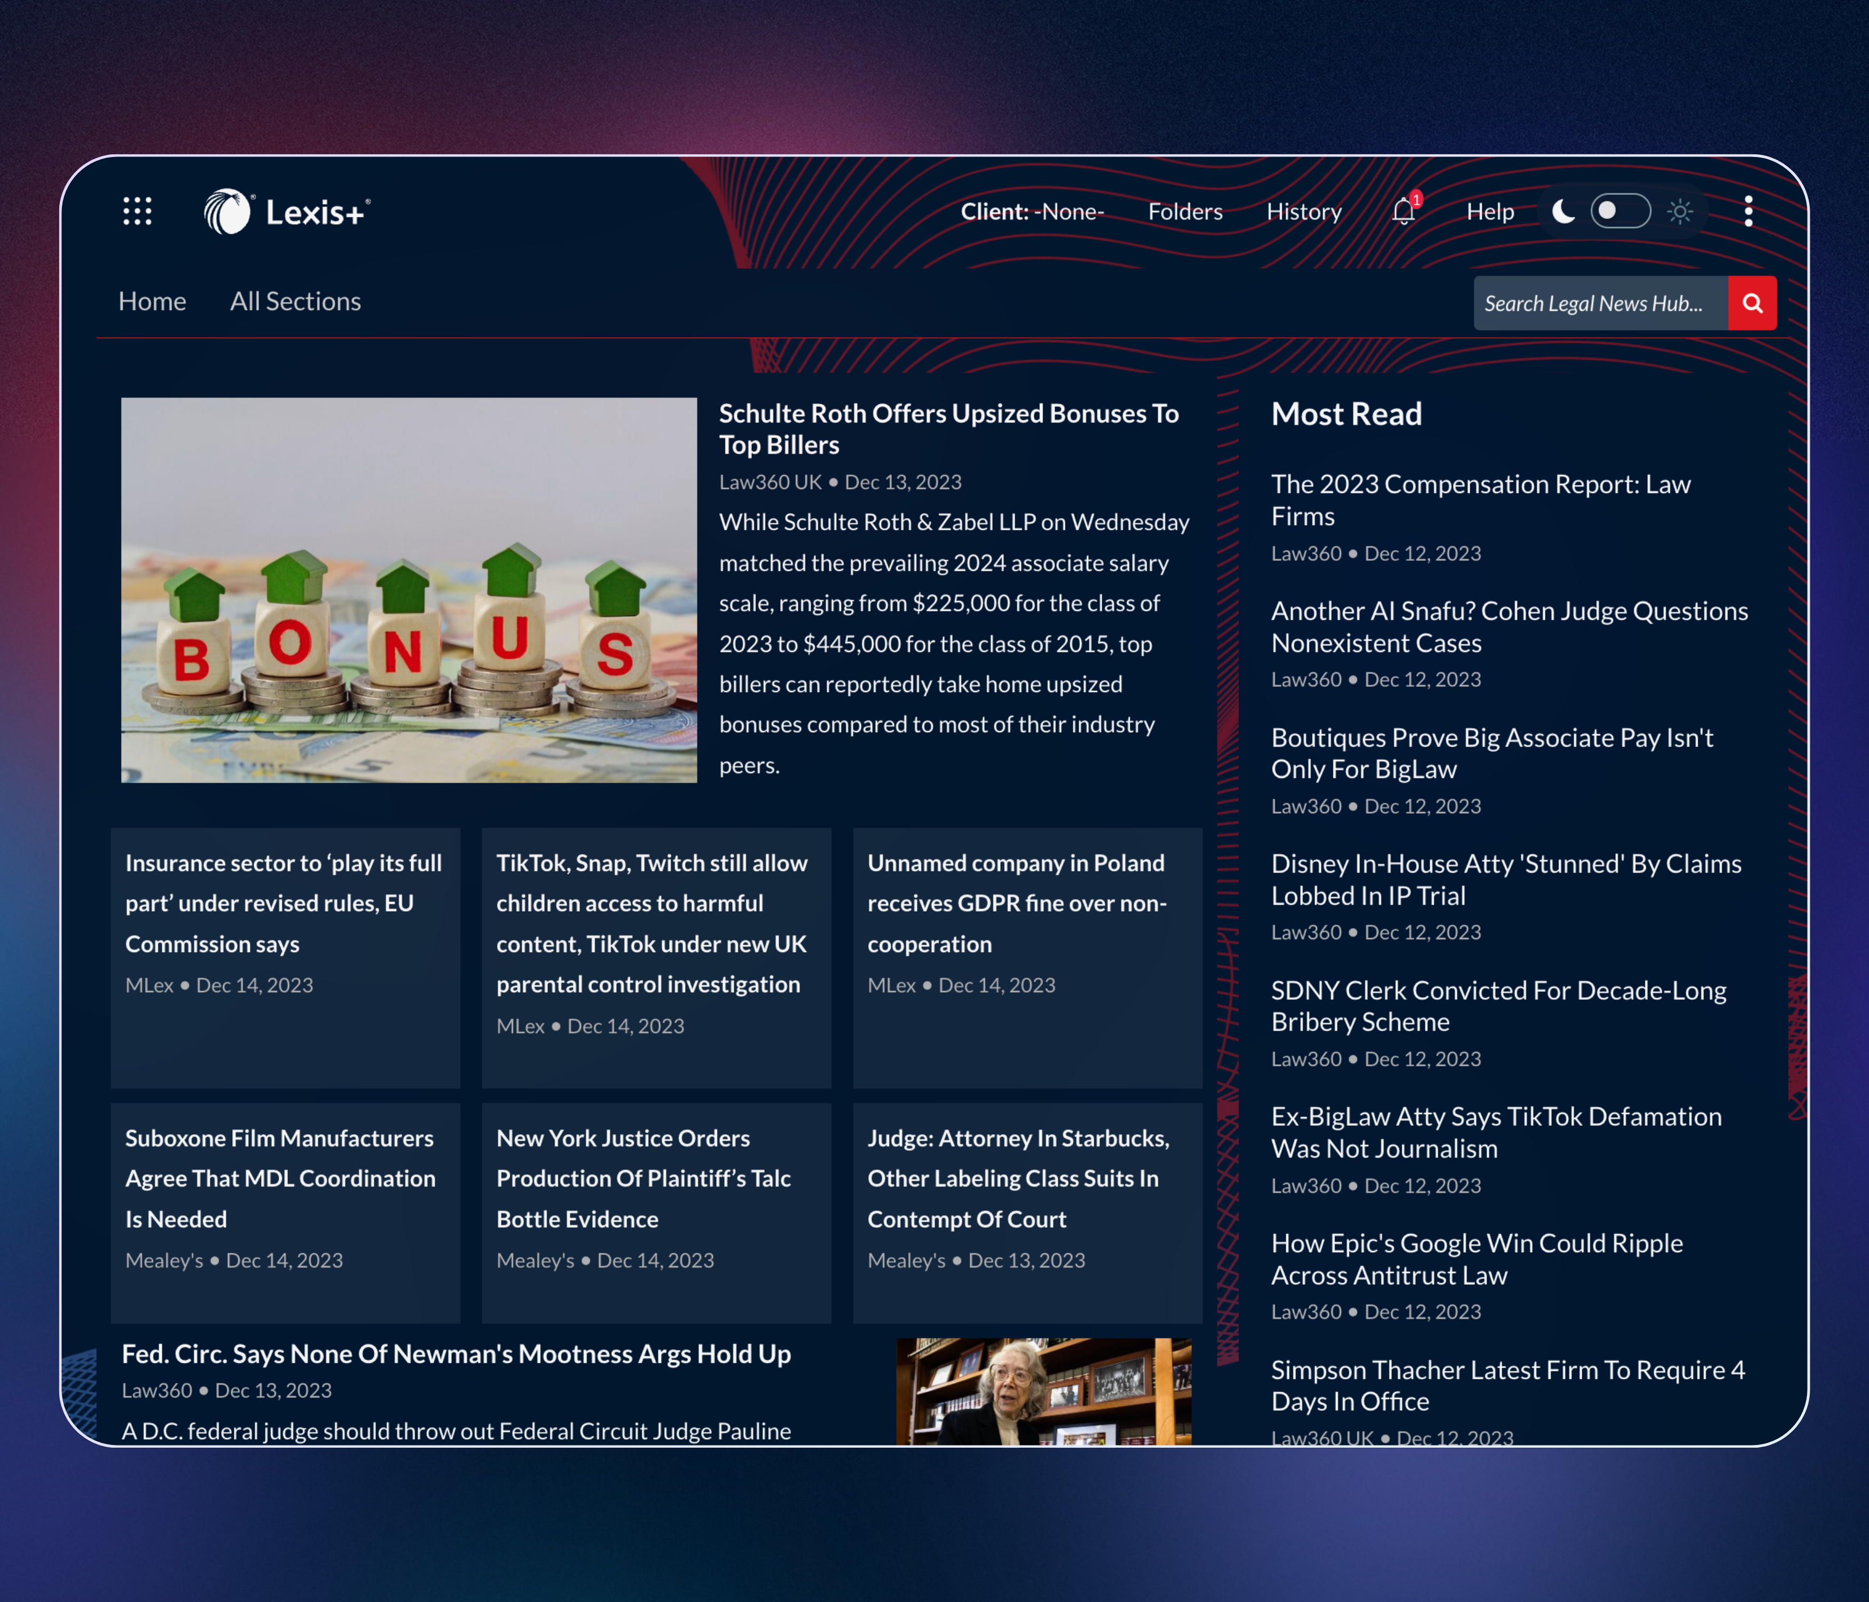Switch to the All Sections tab
This screenshot has width=1869, height=1602.
(x=295, y=301)
